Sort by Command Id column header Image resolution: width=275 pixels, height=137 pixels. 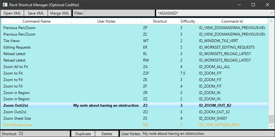[x=232, y=21]
